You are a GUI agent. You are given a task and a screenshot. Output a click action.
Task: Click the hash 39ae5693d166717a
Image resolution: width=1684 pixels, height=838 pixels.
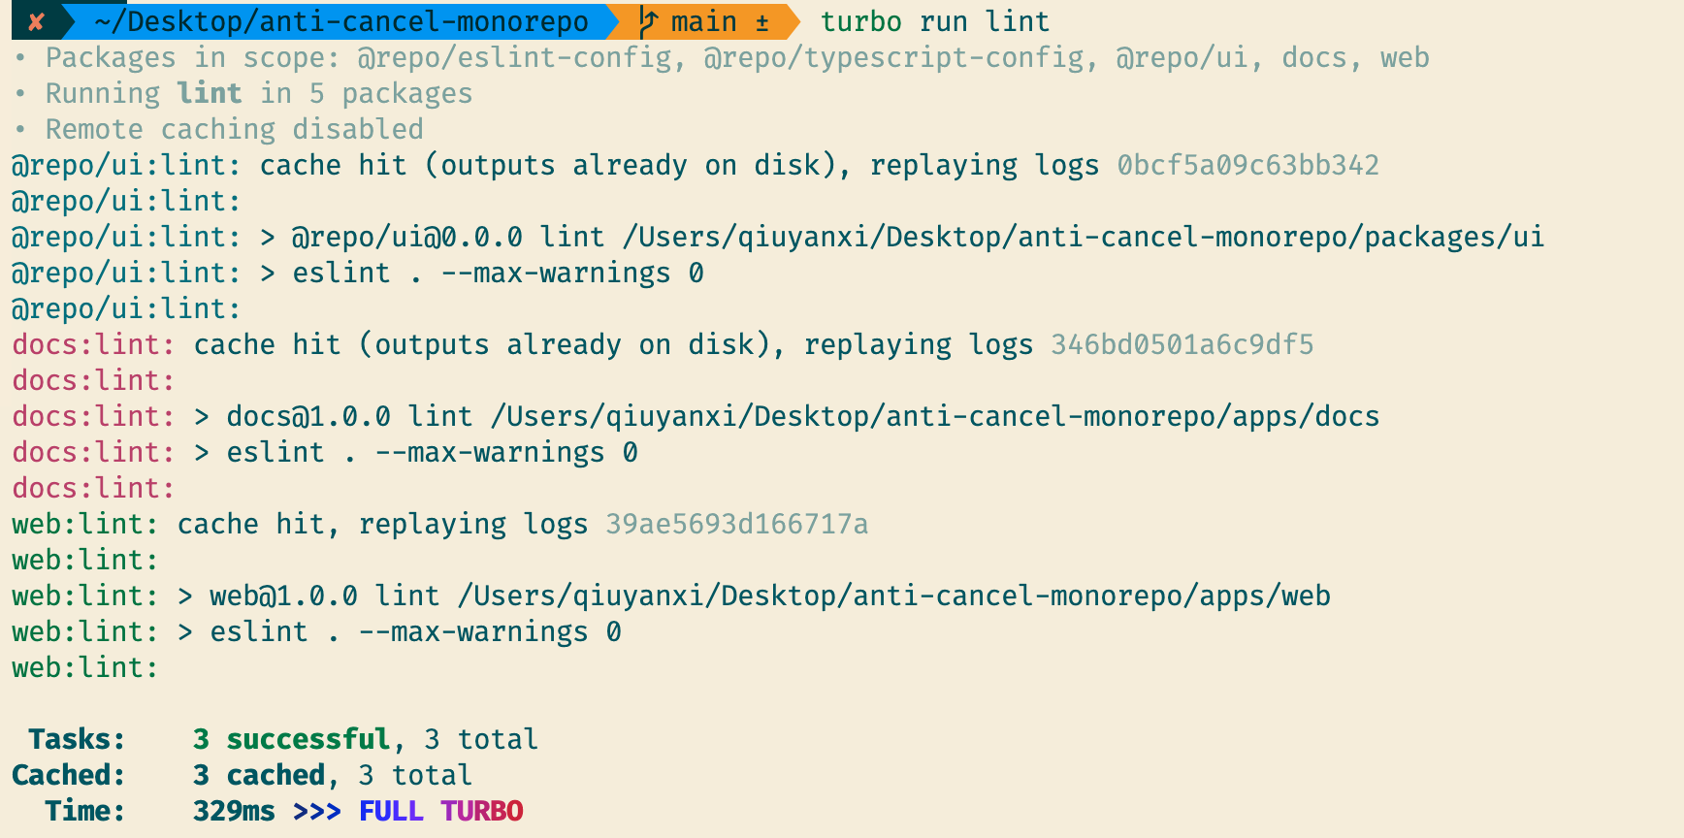point(737,525)
